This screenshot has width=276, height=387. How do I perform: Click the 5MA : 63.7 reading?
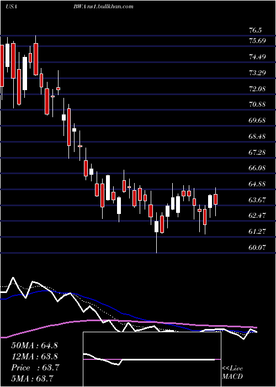(33, 378)
